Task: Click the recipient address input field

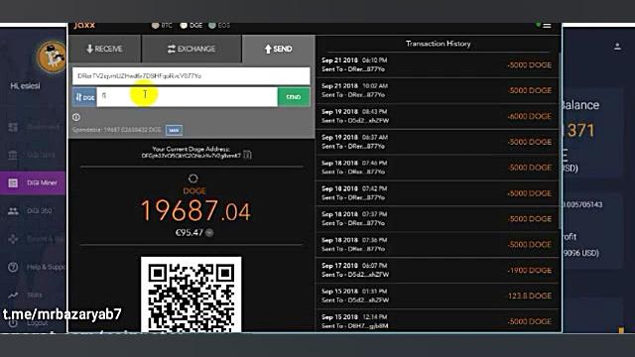Action: 191,76
